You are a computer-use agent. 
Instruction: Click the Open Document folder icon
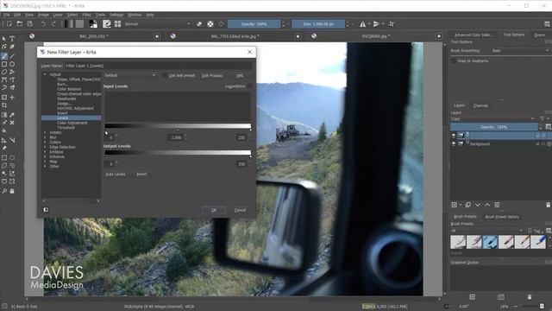coord(20,24)
